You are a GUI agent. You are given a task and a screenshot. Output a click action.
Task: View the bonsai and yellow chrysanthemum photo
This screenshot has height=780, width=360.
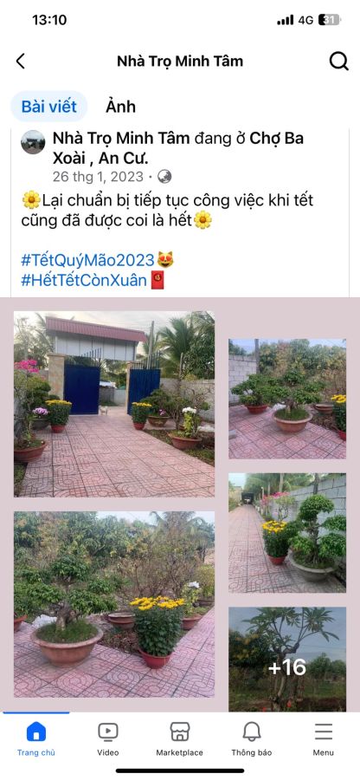pos(114,604)
